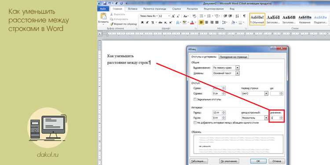The height and width of the screenshot is (165, 330).
Task: Apply subscript (x₂) formatting
Action: tap(165, 22)
